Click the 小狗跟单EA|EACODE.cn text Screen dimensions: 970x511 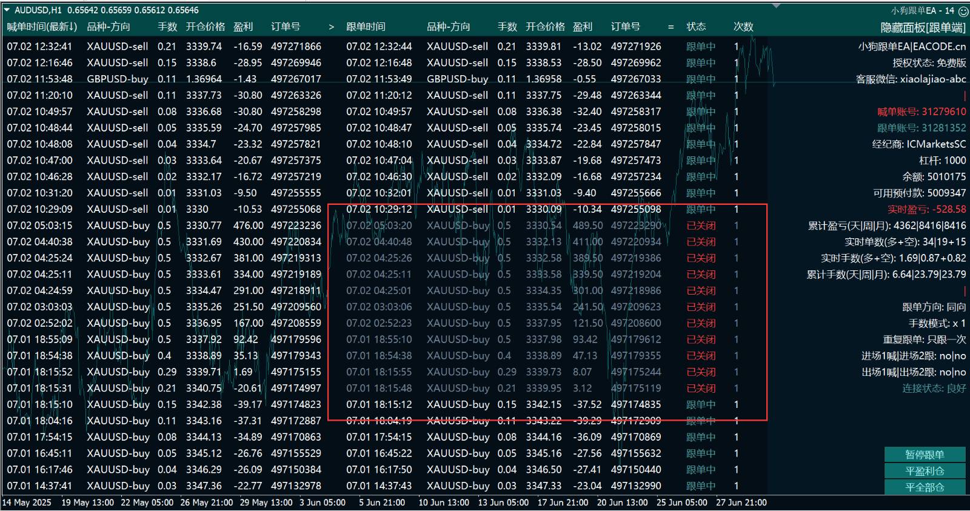coord(912,47)
